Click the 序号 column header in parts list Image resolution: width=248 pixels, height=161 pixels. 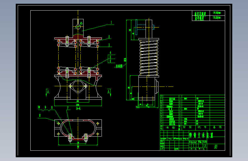point(161,127)
